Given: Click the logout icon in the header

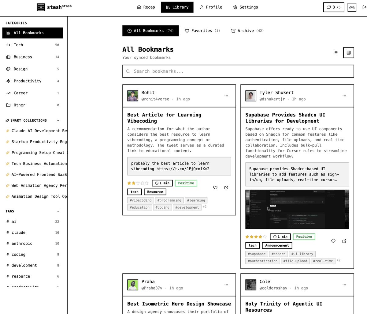Looking at the screenshot, I should (x=364, y=7).
